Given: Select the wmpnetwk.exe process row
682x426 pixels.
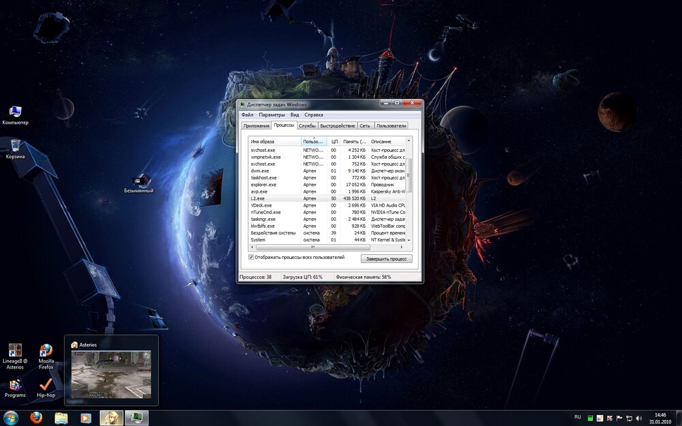Looking at the screenshot, I should [327, 157].
